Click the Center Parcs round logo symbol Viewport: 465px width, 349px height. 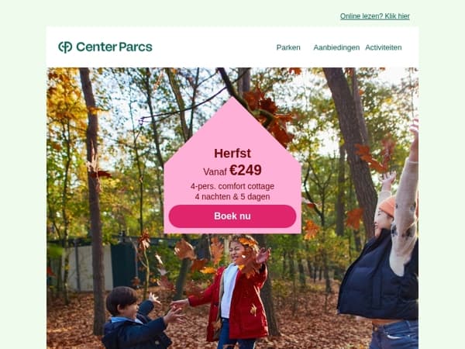point(65,47)
